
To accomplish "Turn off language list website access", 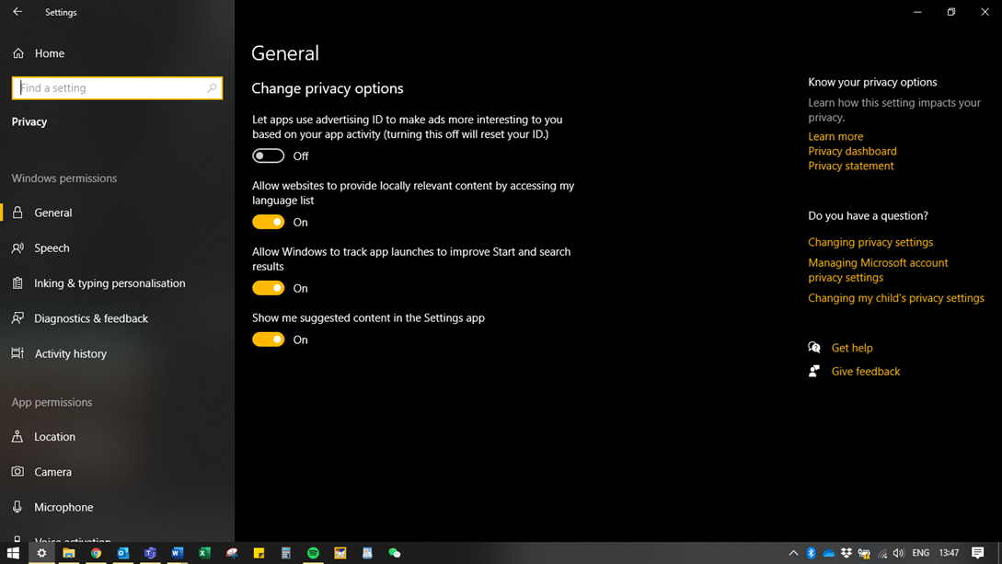I will pos(269,222).
